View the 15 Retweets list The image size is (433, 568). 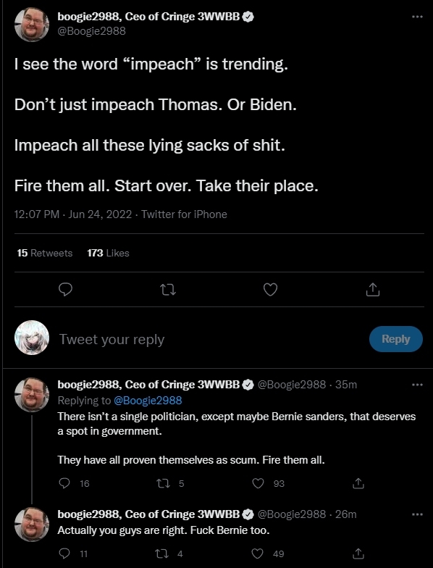tap(45, 253)
